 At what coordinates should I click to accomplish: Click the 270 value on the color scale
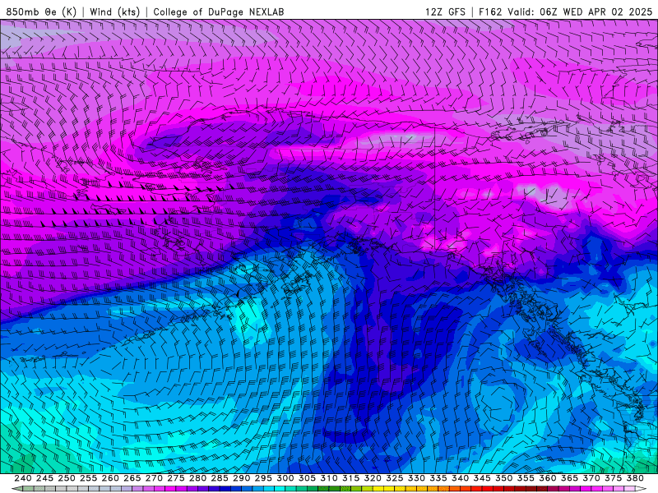point(154,478)
